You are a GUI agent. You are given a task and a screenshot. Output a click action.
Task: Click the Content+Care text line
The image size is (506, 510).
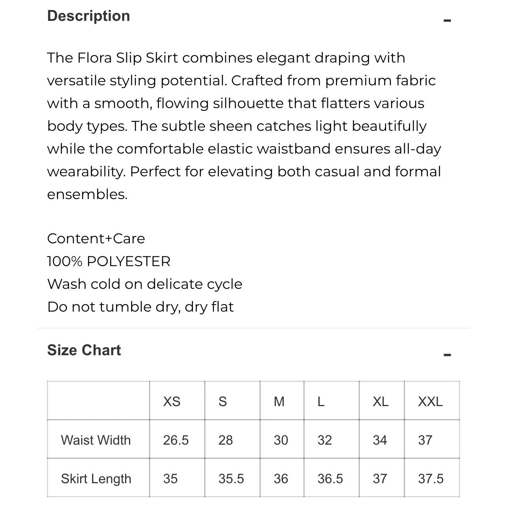(x=96, y=239)
